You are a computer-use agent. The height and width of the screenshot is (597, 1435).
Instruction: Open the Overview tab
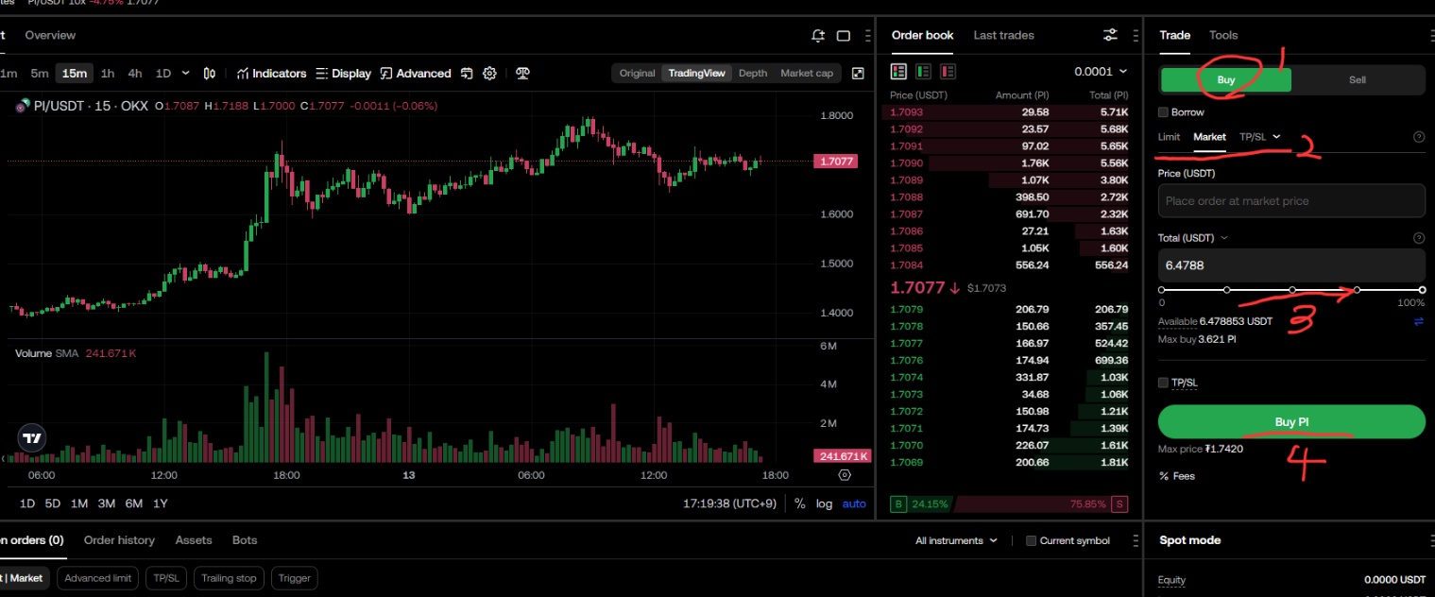tap(50, 35)
